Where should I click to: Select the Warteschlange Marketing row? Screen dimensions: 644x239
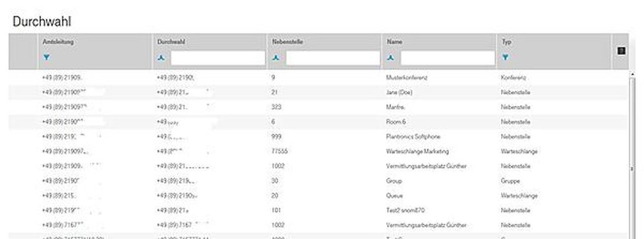click(318, 151)
